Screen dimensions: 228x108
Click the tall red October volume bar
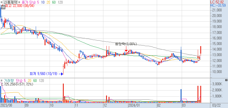(63, 93)
